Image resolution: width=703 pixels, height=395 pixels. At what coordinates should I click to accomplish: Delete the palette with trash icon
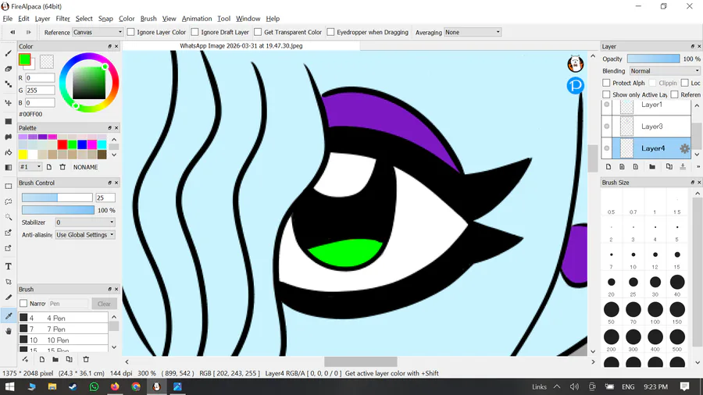click(62, 167)
